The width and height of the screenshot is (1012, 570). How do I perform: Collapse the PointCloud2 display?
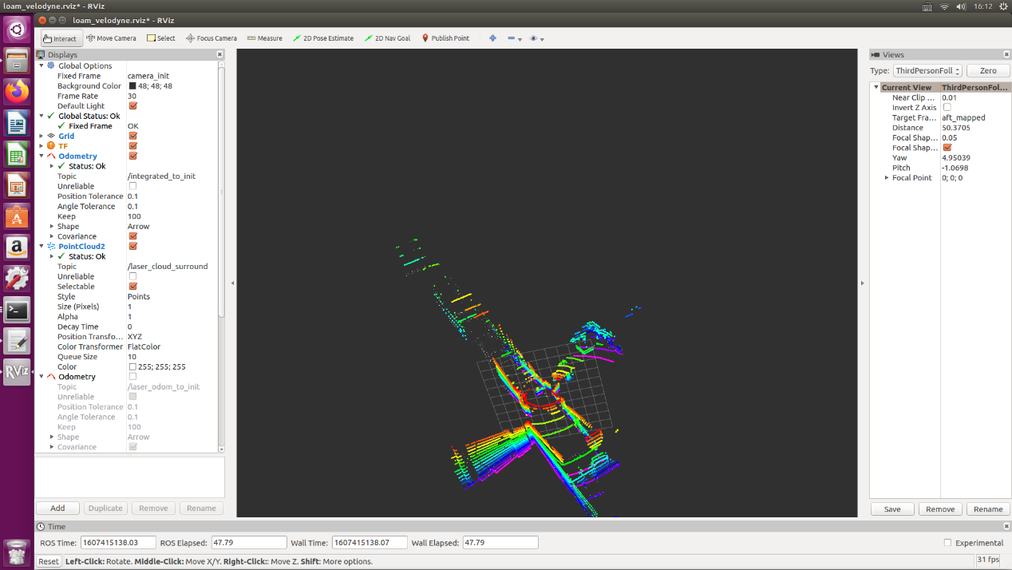pos(42,247)
